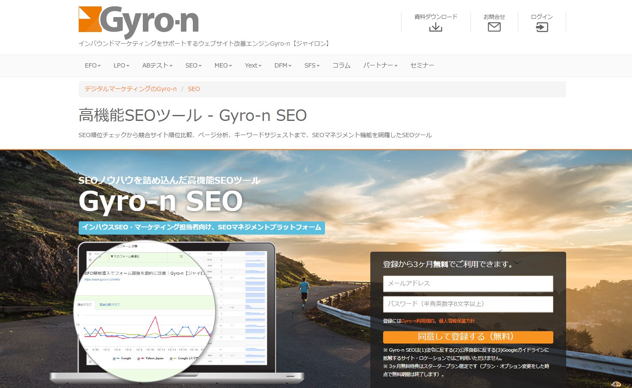
Task: Click the ログイン text label
Action: point(542,17)
